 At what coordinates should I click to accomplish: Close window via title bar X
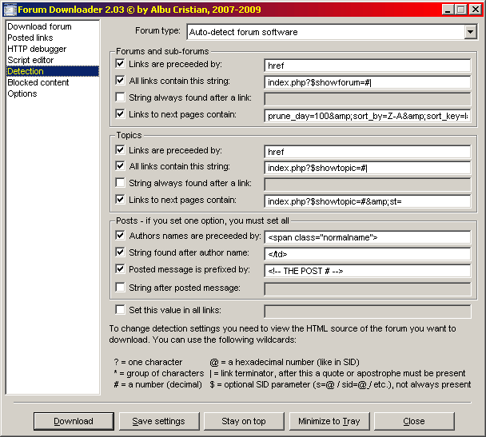point(475,10)
